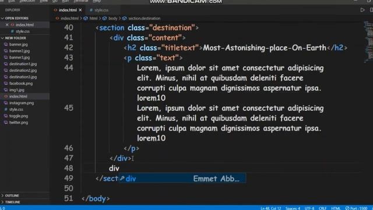This screenshot has width=373, height=210.
Task: Click line number 51 in the gutter
Action: 69,198
